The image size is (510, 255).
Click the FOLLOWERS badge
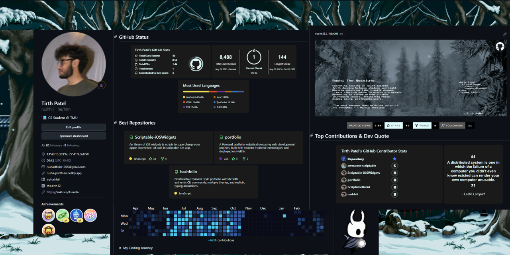pos(457,126)
